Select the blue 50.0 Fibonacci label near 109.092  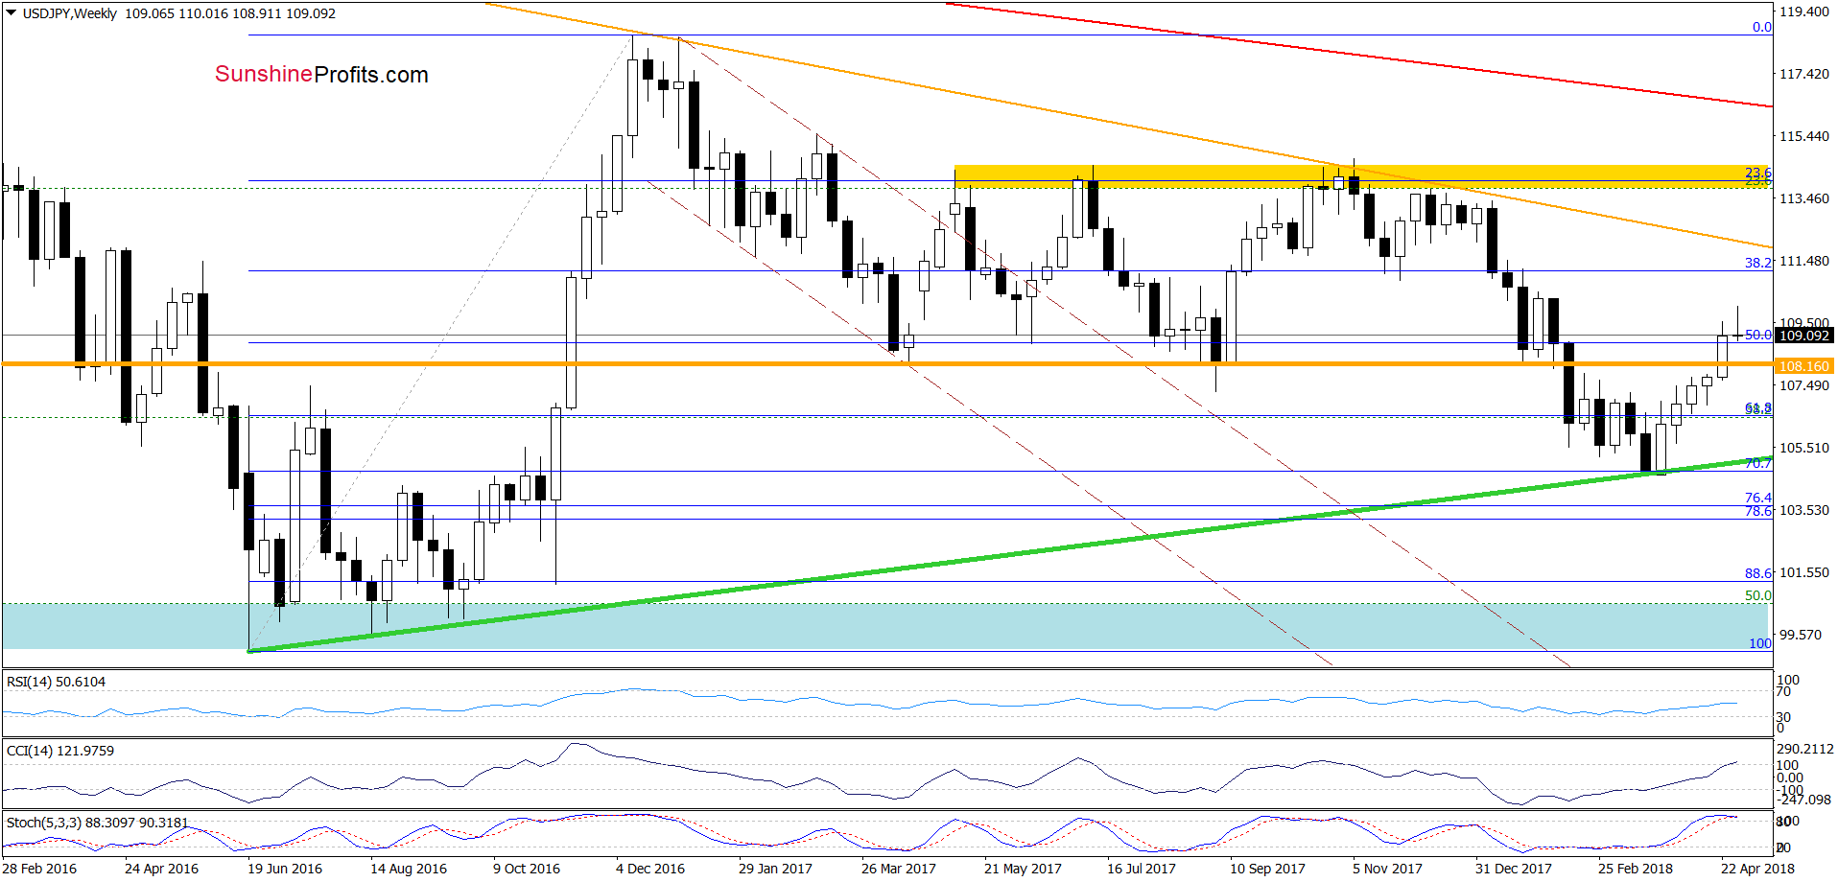1758,335
